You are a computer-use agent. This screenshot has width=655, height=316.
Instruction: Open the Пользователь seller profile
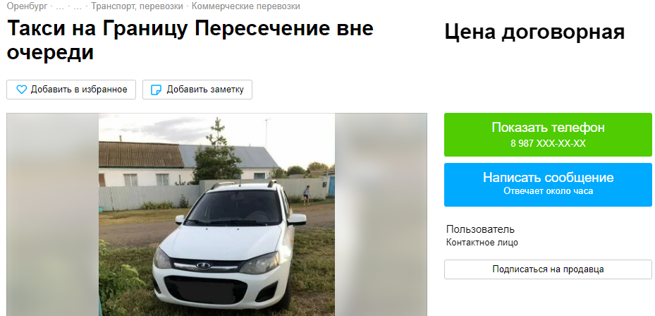coord(480,229)
